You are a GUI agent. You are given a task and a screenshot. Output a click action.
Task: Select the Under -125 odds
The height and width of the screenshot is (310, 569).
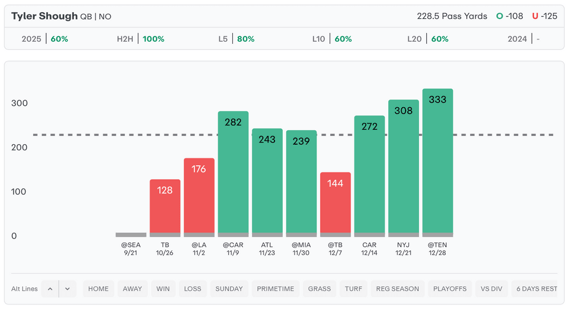[544, 16]
